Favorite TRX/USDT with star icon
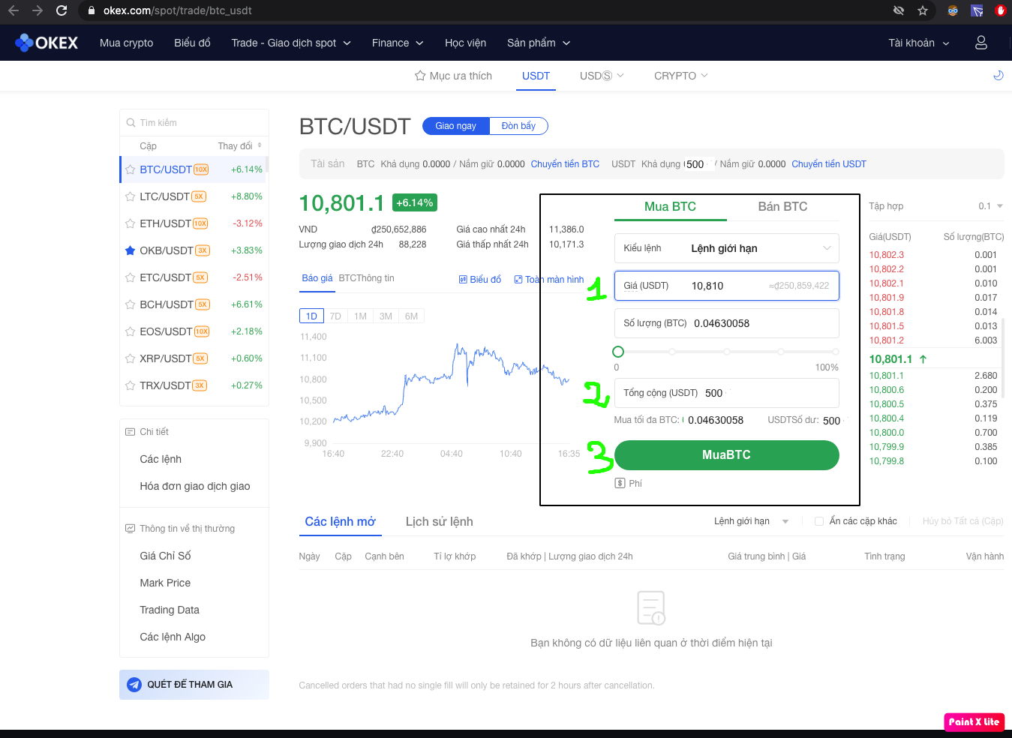 pyautogui.click(x=131, y=385)
